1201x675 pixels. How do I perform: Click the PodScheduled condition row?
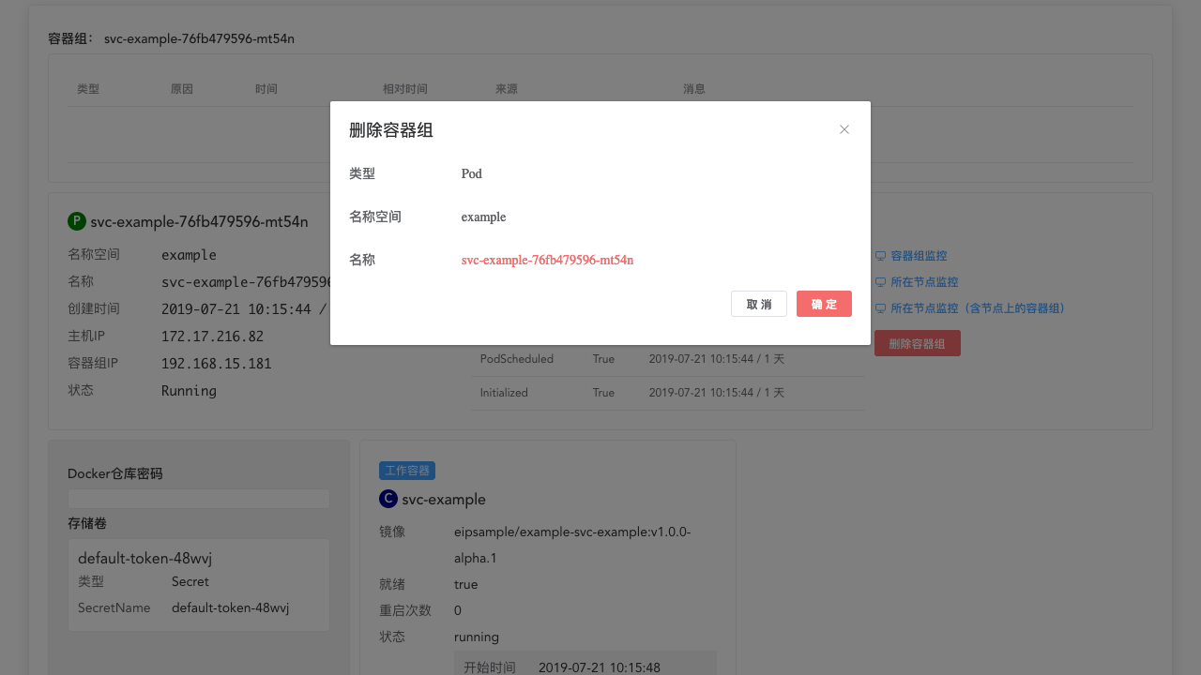(x=667, y=359)
